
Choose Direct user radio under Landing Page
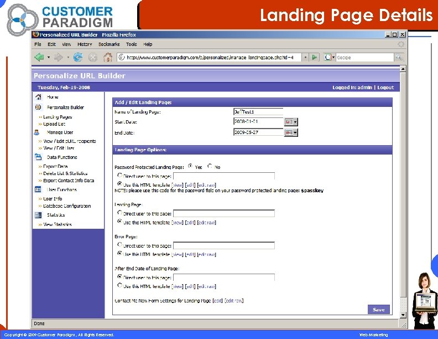tap(119, 213)
